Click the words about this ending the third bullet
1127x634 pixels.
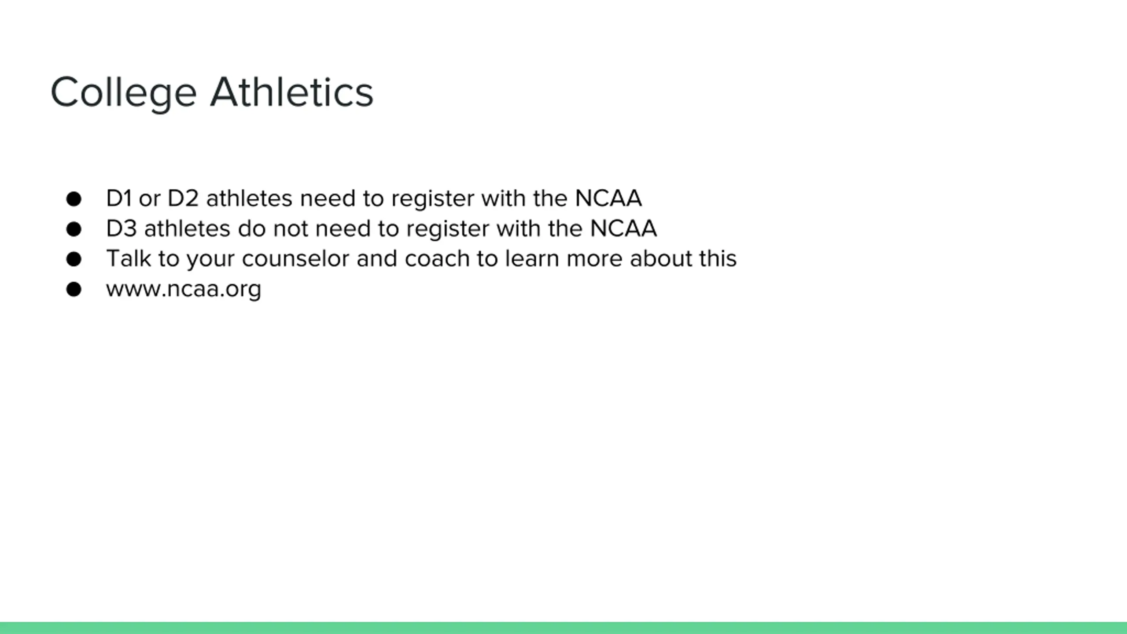pos(683,258)
